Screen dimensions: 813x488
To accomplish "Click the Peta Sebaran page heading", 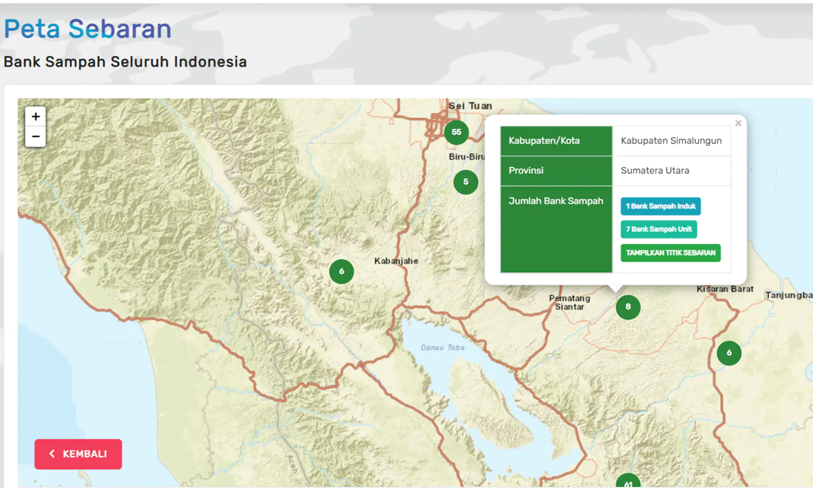I will [x=88, y=29].
